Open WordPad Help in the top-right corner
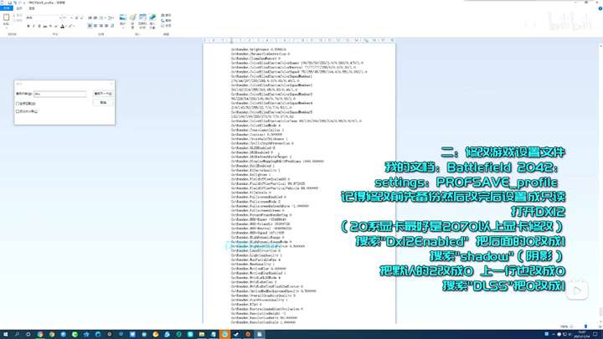603x339 pixels. (x=600, y=8)
